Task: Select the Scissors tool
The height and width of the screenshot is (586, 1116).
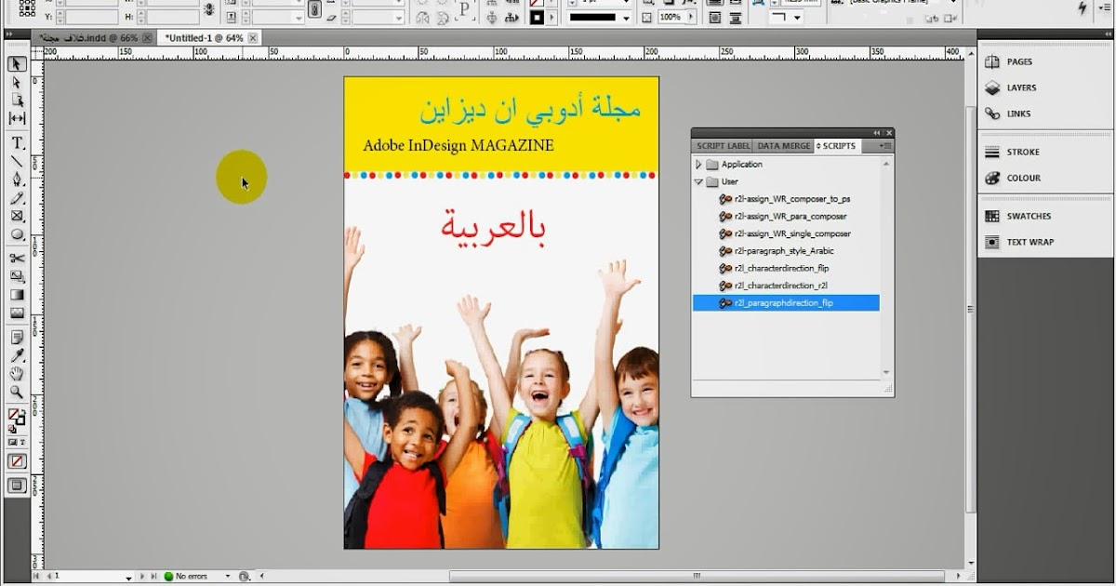Action: click(x=17, y=259)
